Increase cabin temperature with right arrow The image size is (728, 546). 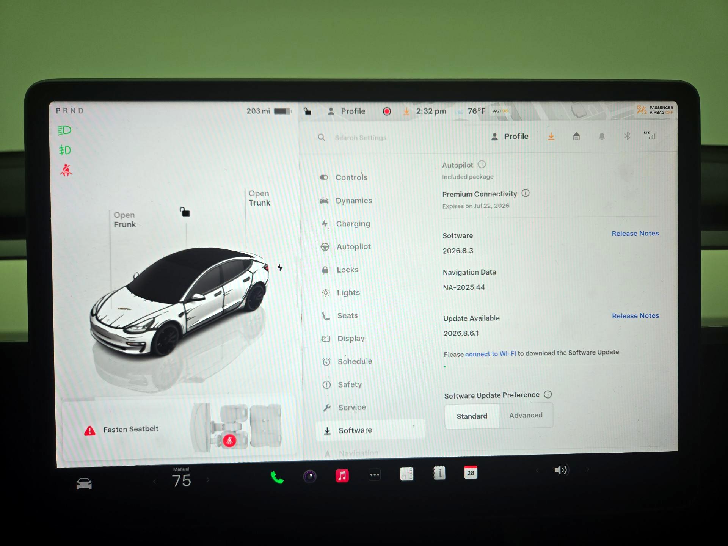coord(208,480)
